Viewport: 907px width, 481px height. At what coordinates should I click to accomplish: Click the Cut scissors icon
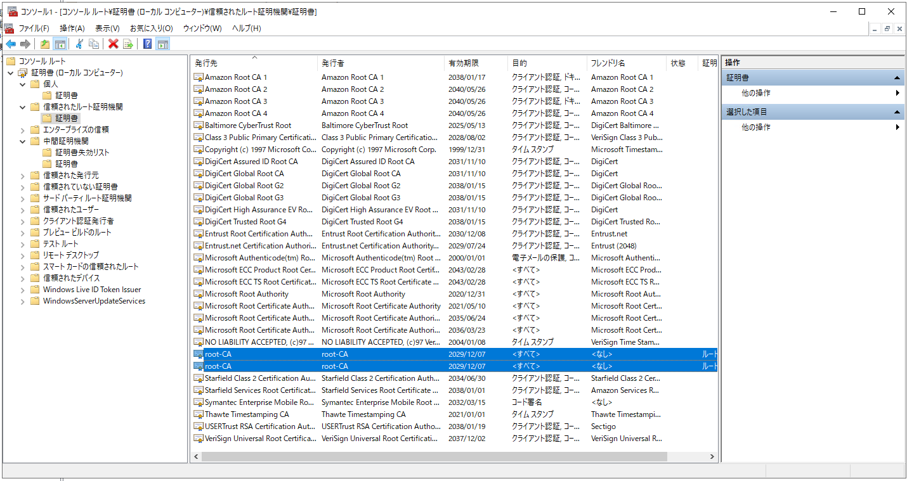[79, 44]
